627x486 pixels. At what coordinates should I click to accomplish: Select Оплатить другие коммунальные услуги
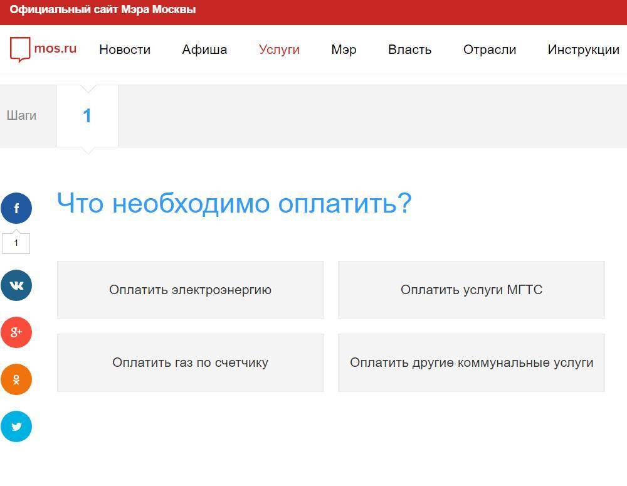pos(471,362)
